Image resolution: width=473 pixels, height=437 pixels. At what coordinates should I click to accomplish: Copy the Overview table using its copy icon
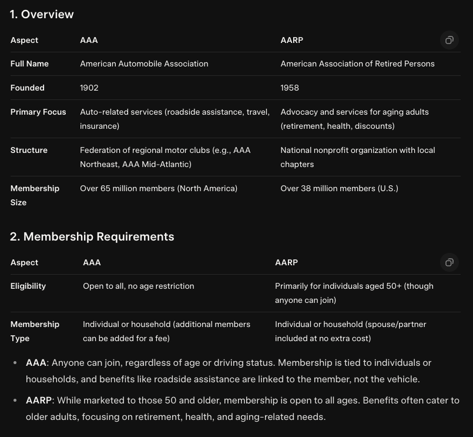click(x=449, y=40)
